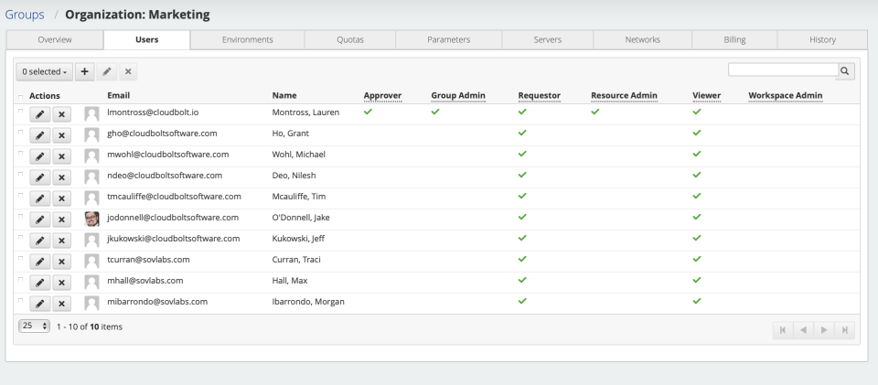Tick the checkbox for Traci Curran
The image size is (878, 385).
pos(21,258)
